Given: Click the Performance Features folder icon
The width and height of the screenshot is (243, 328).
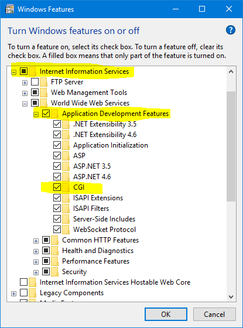Looking at the screenshot, I should pos(55,261).
